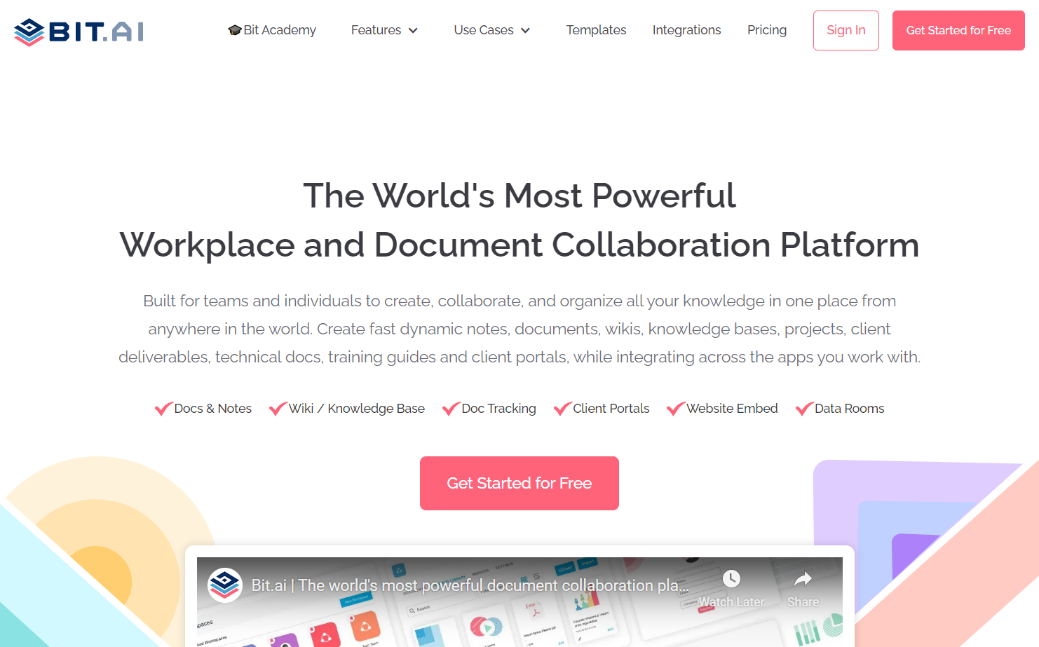This screenshot has width=1039, height=647.
Task: Click the checkmark icon next to Client Portals
Action: pos(563,409)
